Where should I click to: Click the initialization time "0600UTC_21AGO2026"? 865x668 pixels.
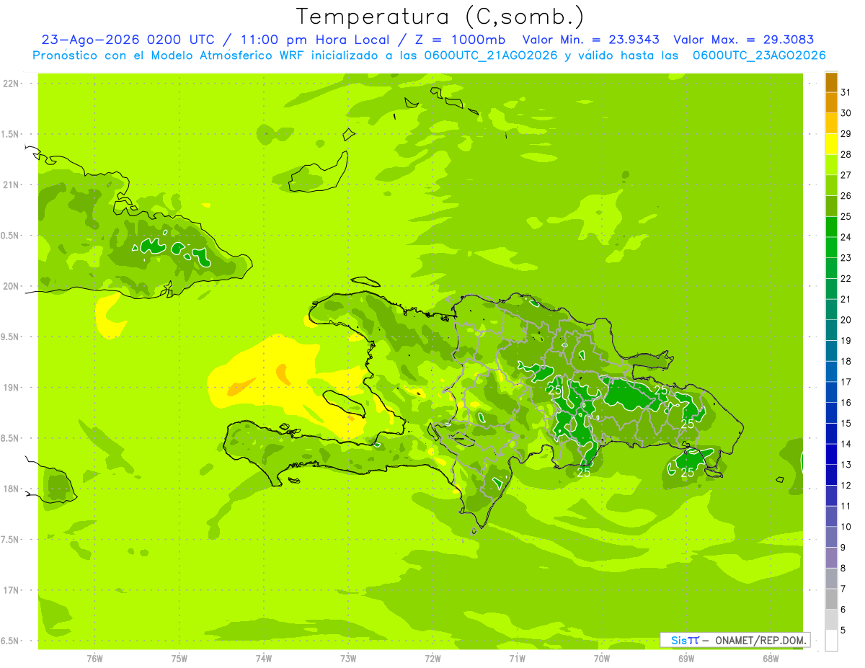tap(491, 55)
